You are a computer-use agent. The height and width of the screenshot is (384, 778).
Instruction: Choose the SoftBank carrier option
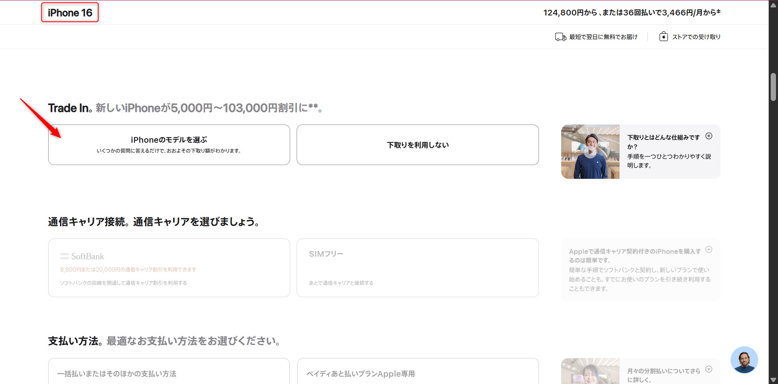coord(169,268)
